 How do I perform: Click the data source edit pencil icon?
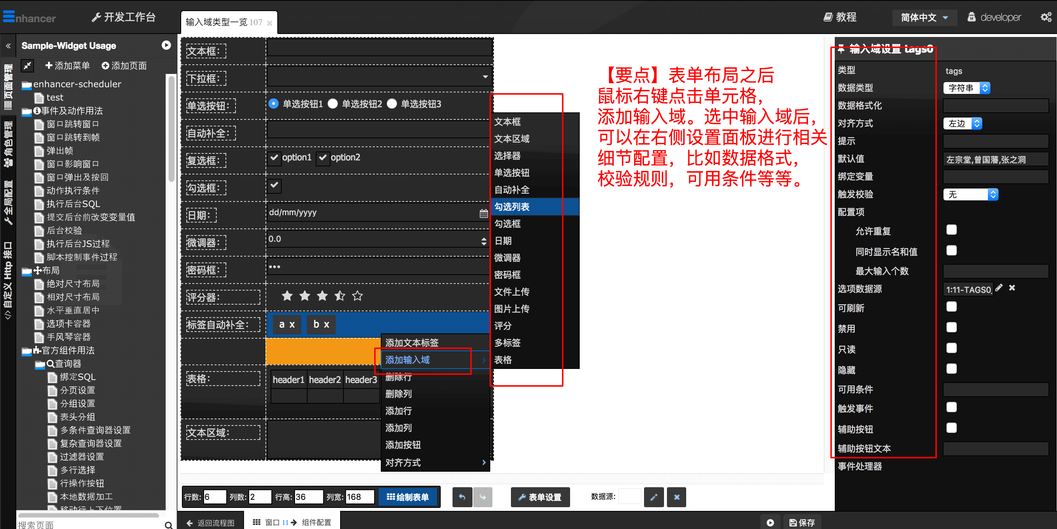[x=654, y=497]
